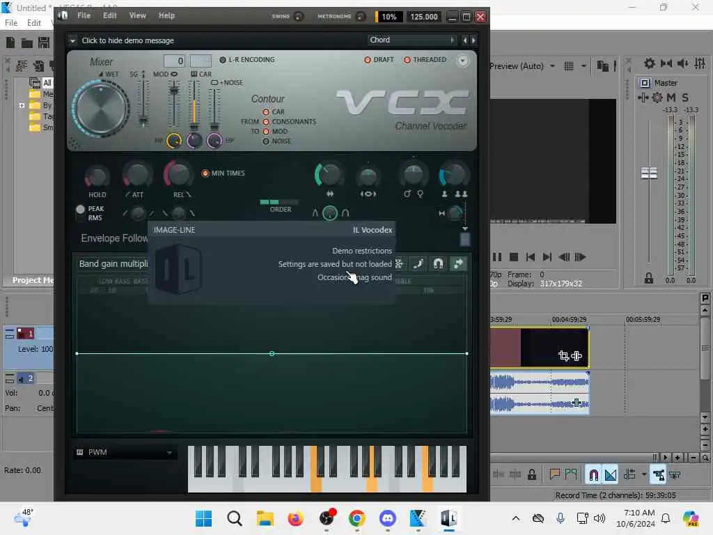Open Master bus audio properties gear

[650, 63]
